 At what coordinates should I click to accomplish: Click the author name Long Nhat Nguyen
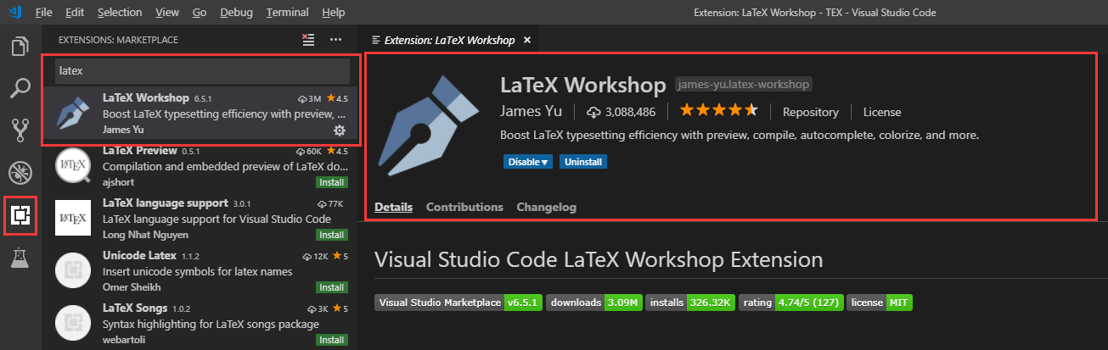(144, 235)
